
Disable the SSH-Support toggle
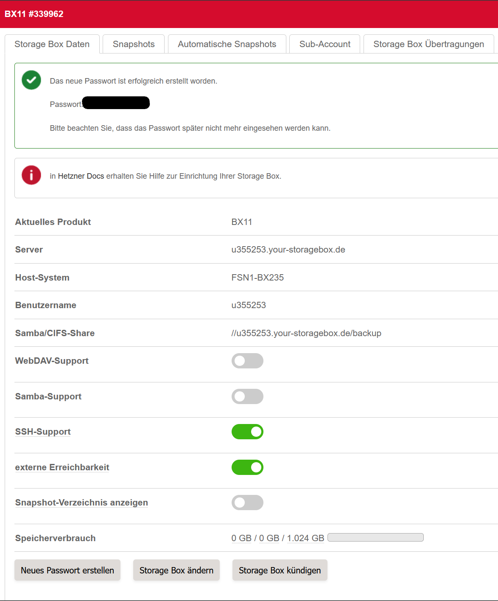pyautogui.click(x=247, y=432)
